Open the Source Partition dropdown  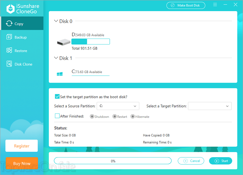[118, 106]
